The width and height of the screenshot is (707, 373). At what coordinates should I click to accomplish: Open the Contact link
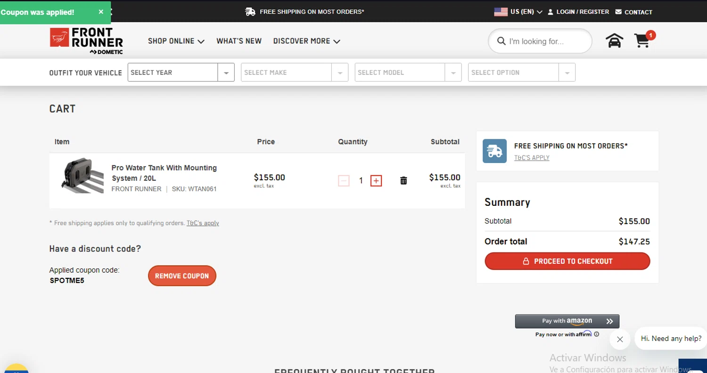tap(634, 12)
